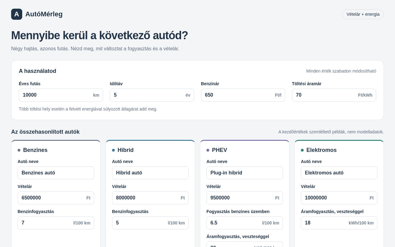The width and height of the screenshot is (395, 247).
Task: Focus the Időtáv field showing 5
Action: 152,95
